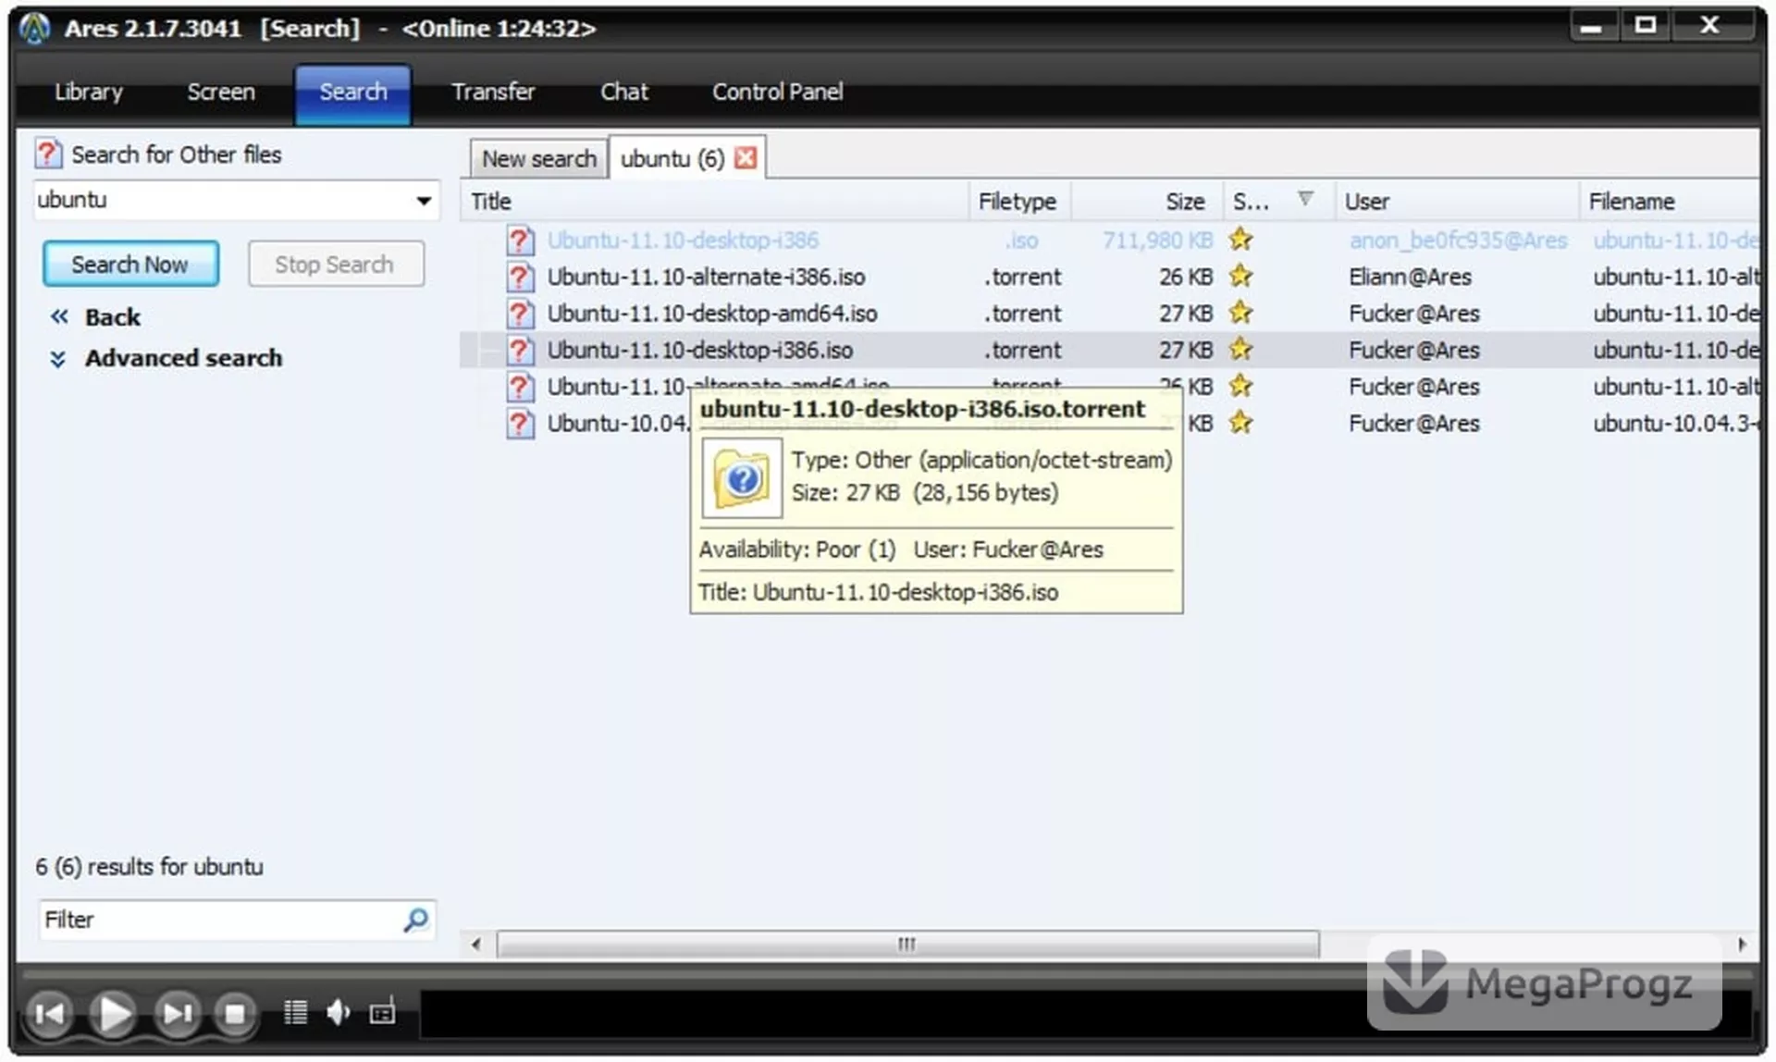Click the scrollbar left arrow

[x=475, y=945]
